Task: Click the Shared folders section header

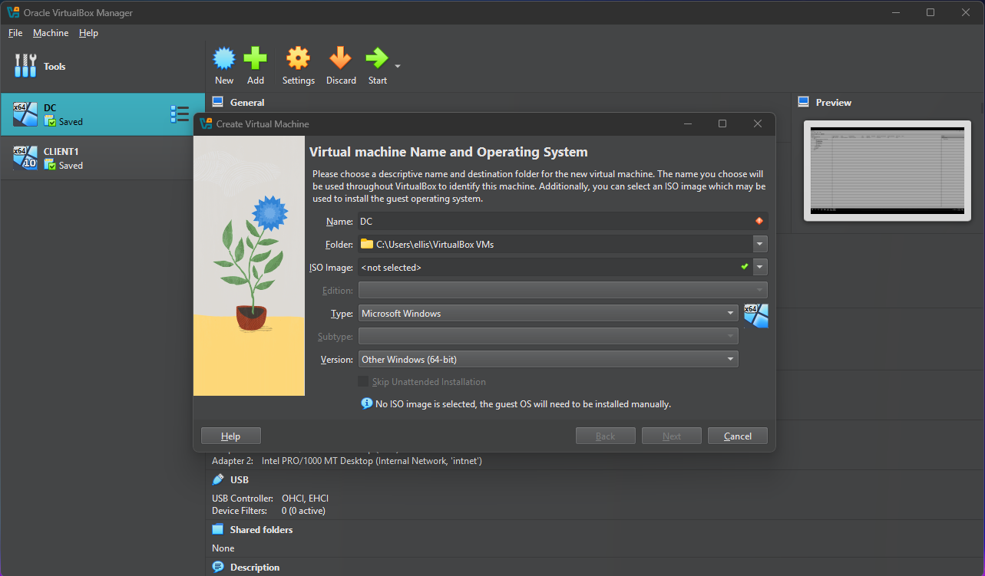Action: coord(261,529)
